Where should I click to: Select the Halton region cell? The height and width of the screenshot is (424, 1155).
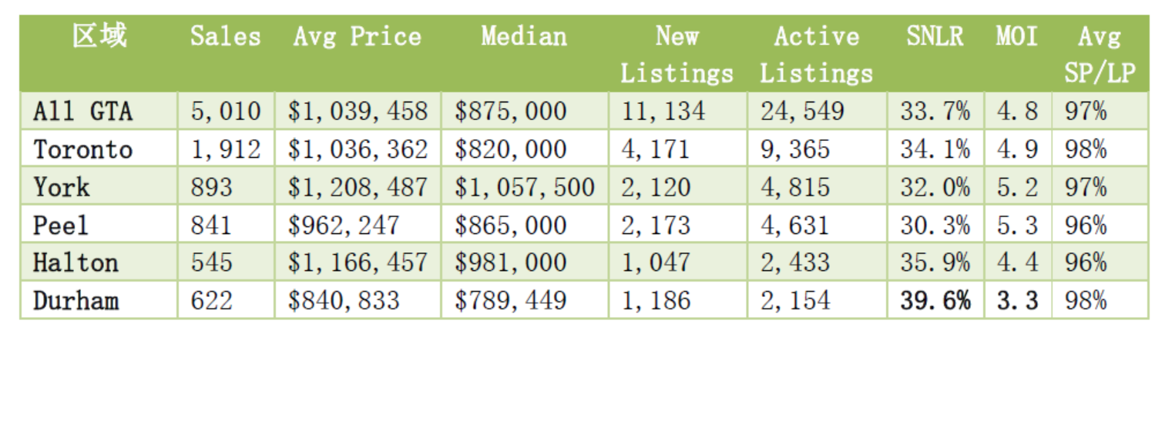[76, 262]
